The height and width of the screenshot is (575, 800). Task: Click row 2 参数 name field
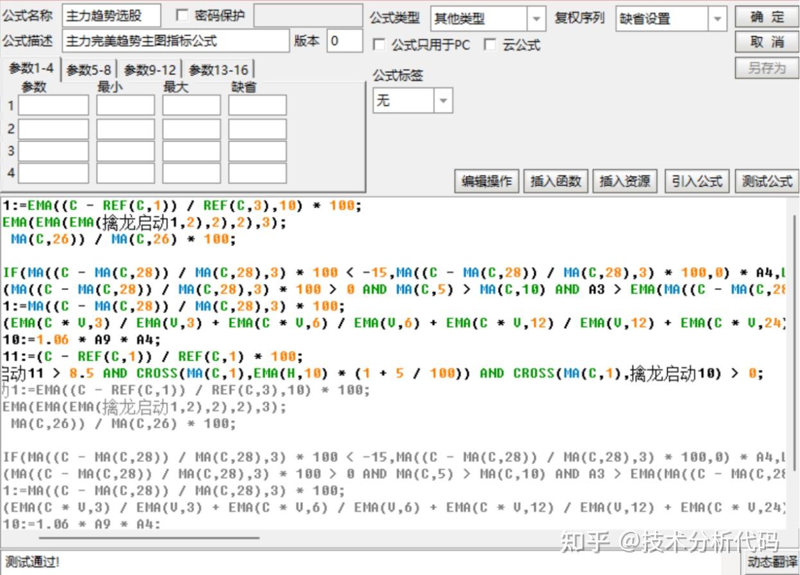point(53,128)
